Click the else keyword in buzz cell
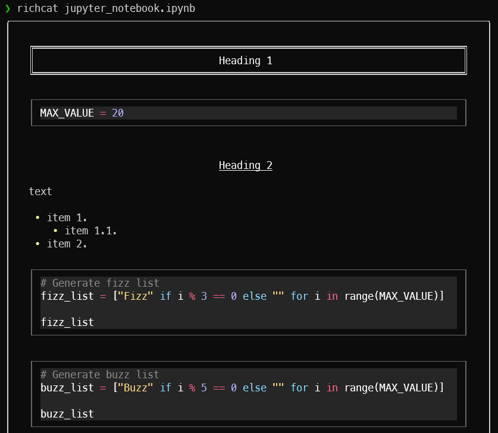This screenshot has height=433, width=498. (x=254, y=387)
